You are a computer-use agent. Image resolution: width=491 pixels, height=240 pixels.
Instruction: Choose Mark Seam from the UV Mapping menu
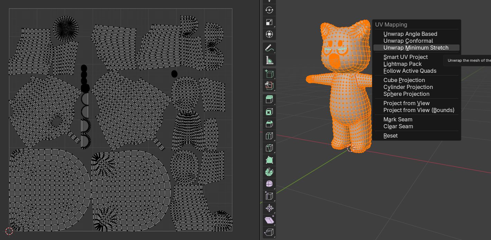pos(397,119)
